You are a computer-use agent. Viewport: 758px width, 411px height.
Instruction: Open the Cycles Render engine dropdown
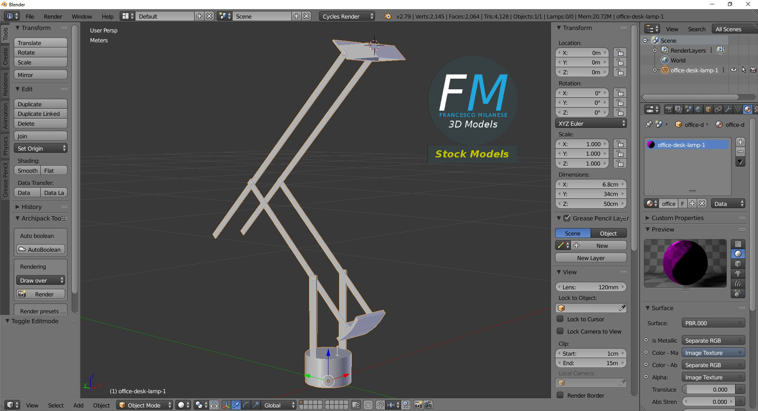tap(347, 16)
